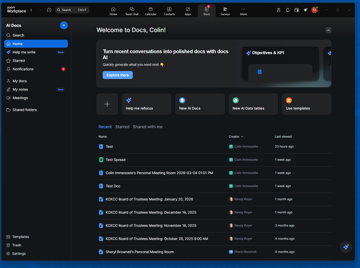Open the AI Companion sparkle icon in title bar

[x=305, y=10]
